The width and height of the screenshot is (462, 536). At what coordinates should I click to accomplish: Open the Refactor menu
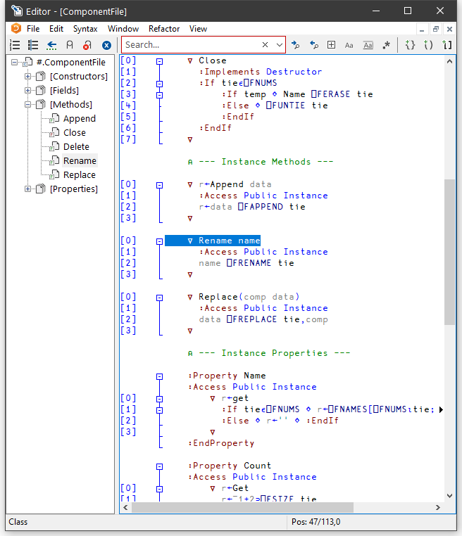[x=164, y=29]
